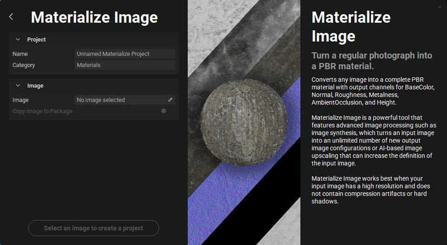Collapse the Image section

point(18,86)
